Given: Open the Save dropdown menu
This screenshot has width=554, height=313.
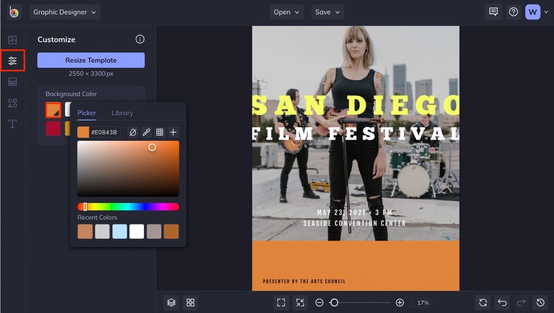Looking at the screenshot, I should coord(327,12).
